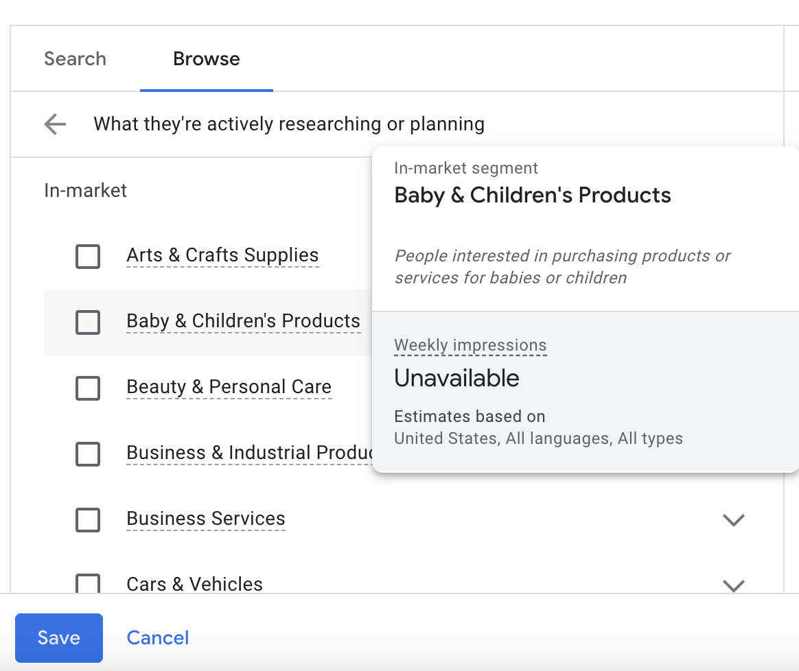799x671 pixels.
Task: Select the Browse tab
Action: tap(206, 59)
